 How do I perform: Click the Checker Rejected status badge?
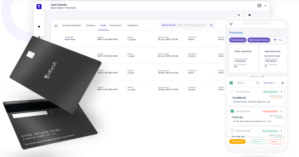pos(270,111)
